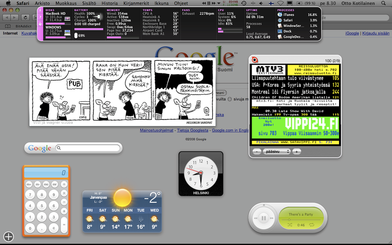
Task: Open the Muokkaus menu
Action: [x=66, y=3]
